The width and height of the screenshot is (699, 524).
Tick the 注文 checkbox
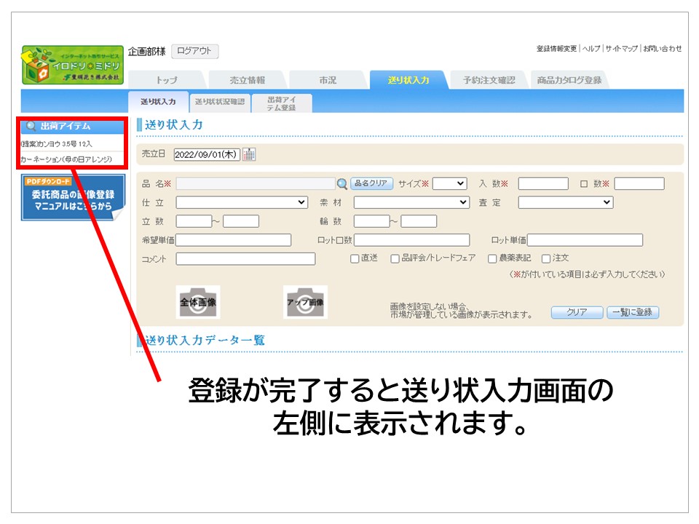click(545, 258)
